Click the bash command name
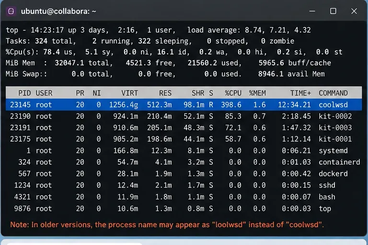Screen dimensions: 368x245 [x=327, y=197]
